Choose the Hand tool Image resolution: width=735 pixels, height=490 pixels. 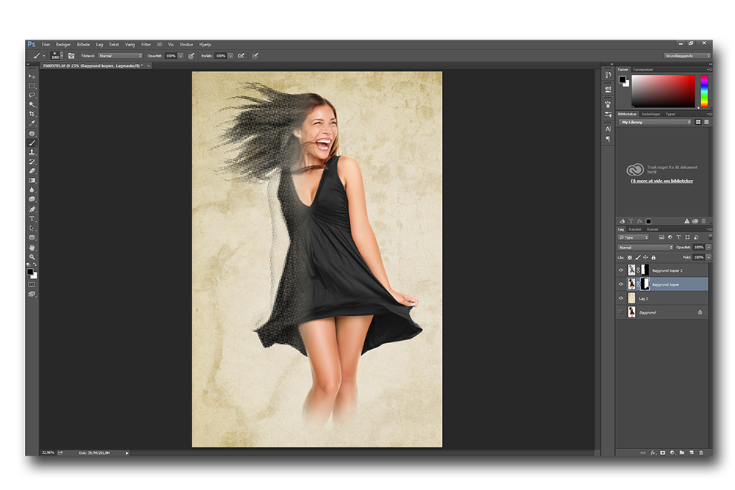(32, 248)
